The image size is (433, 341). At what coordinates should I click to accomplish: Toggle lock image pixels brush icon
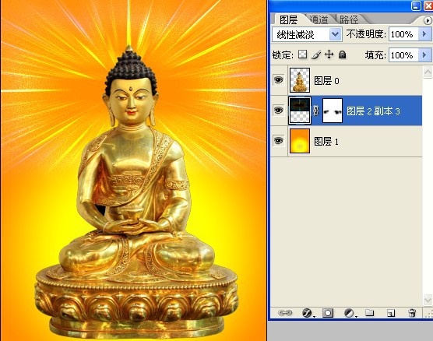(316, 54)
